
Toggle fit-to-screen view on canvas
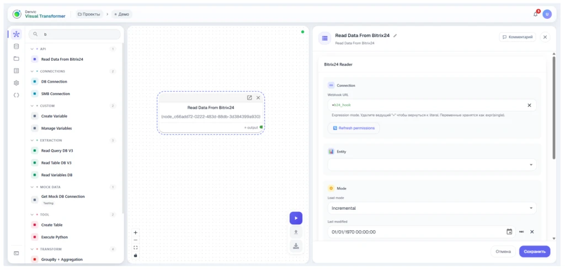136,248
